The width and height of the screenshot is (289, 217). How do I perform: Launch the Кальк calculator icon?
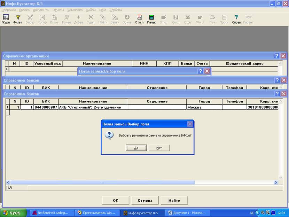(151, 19)
